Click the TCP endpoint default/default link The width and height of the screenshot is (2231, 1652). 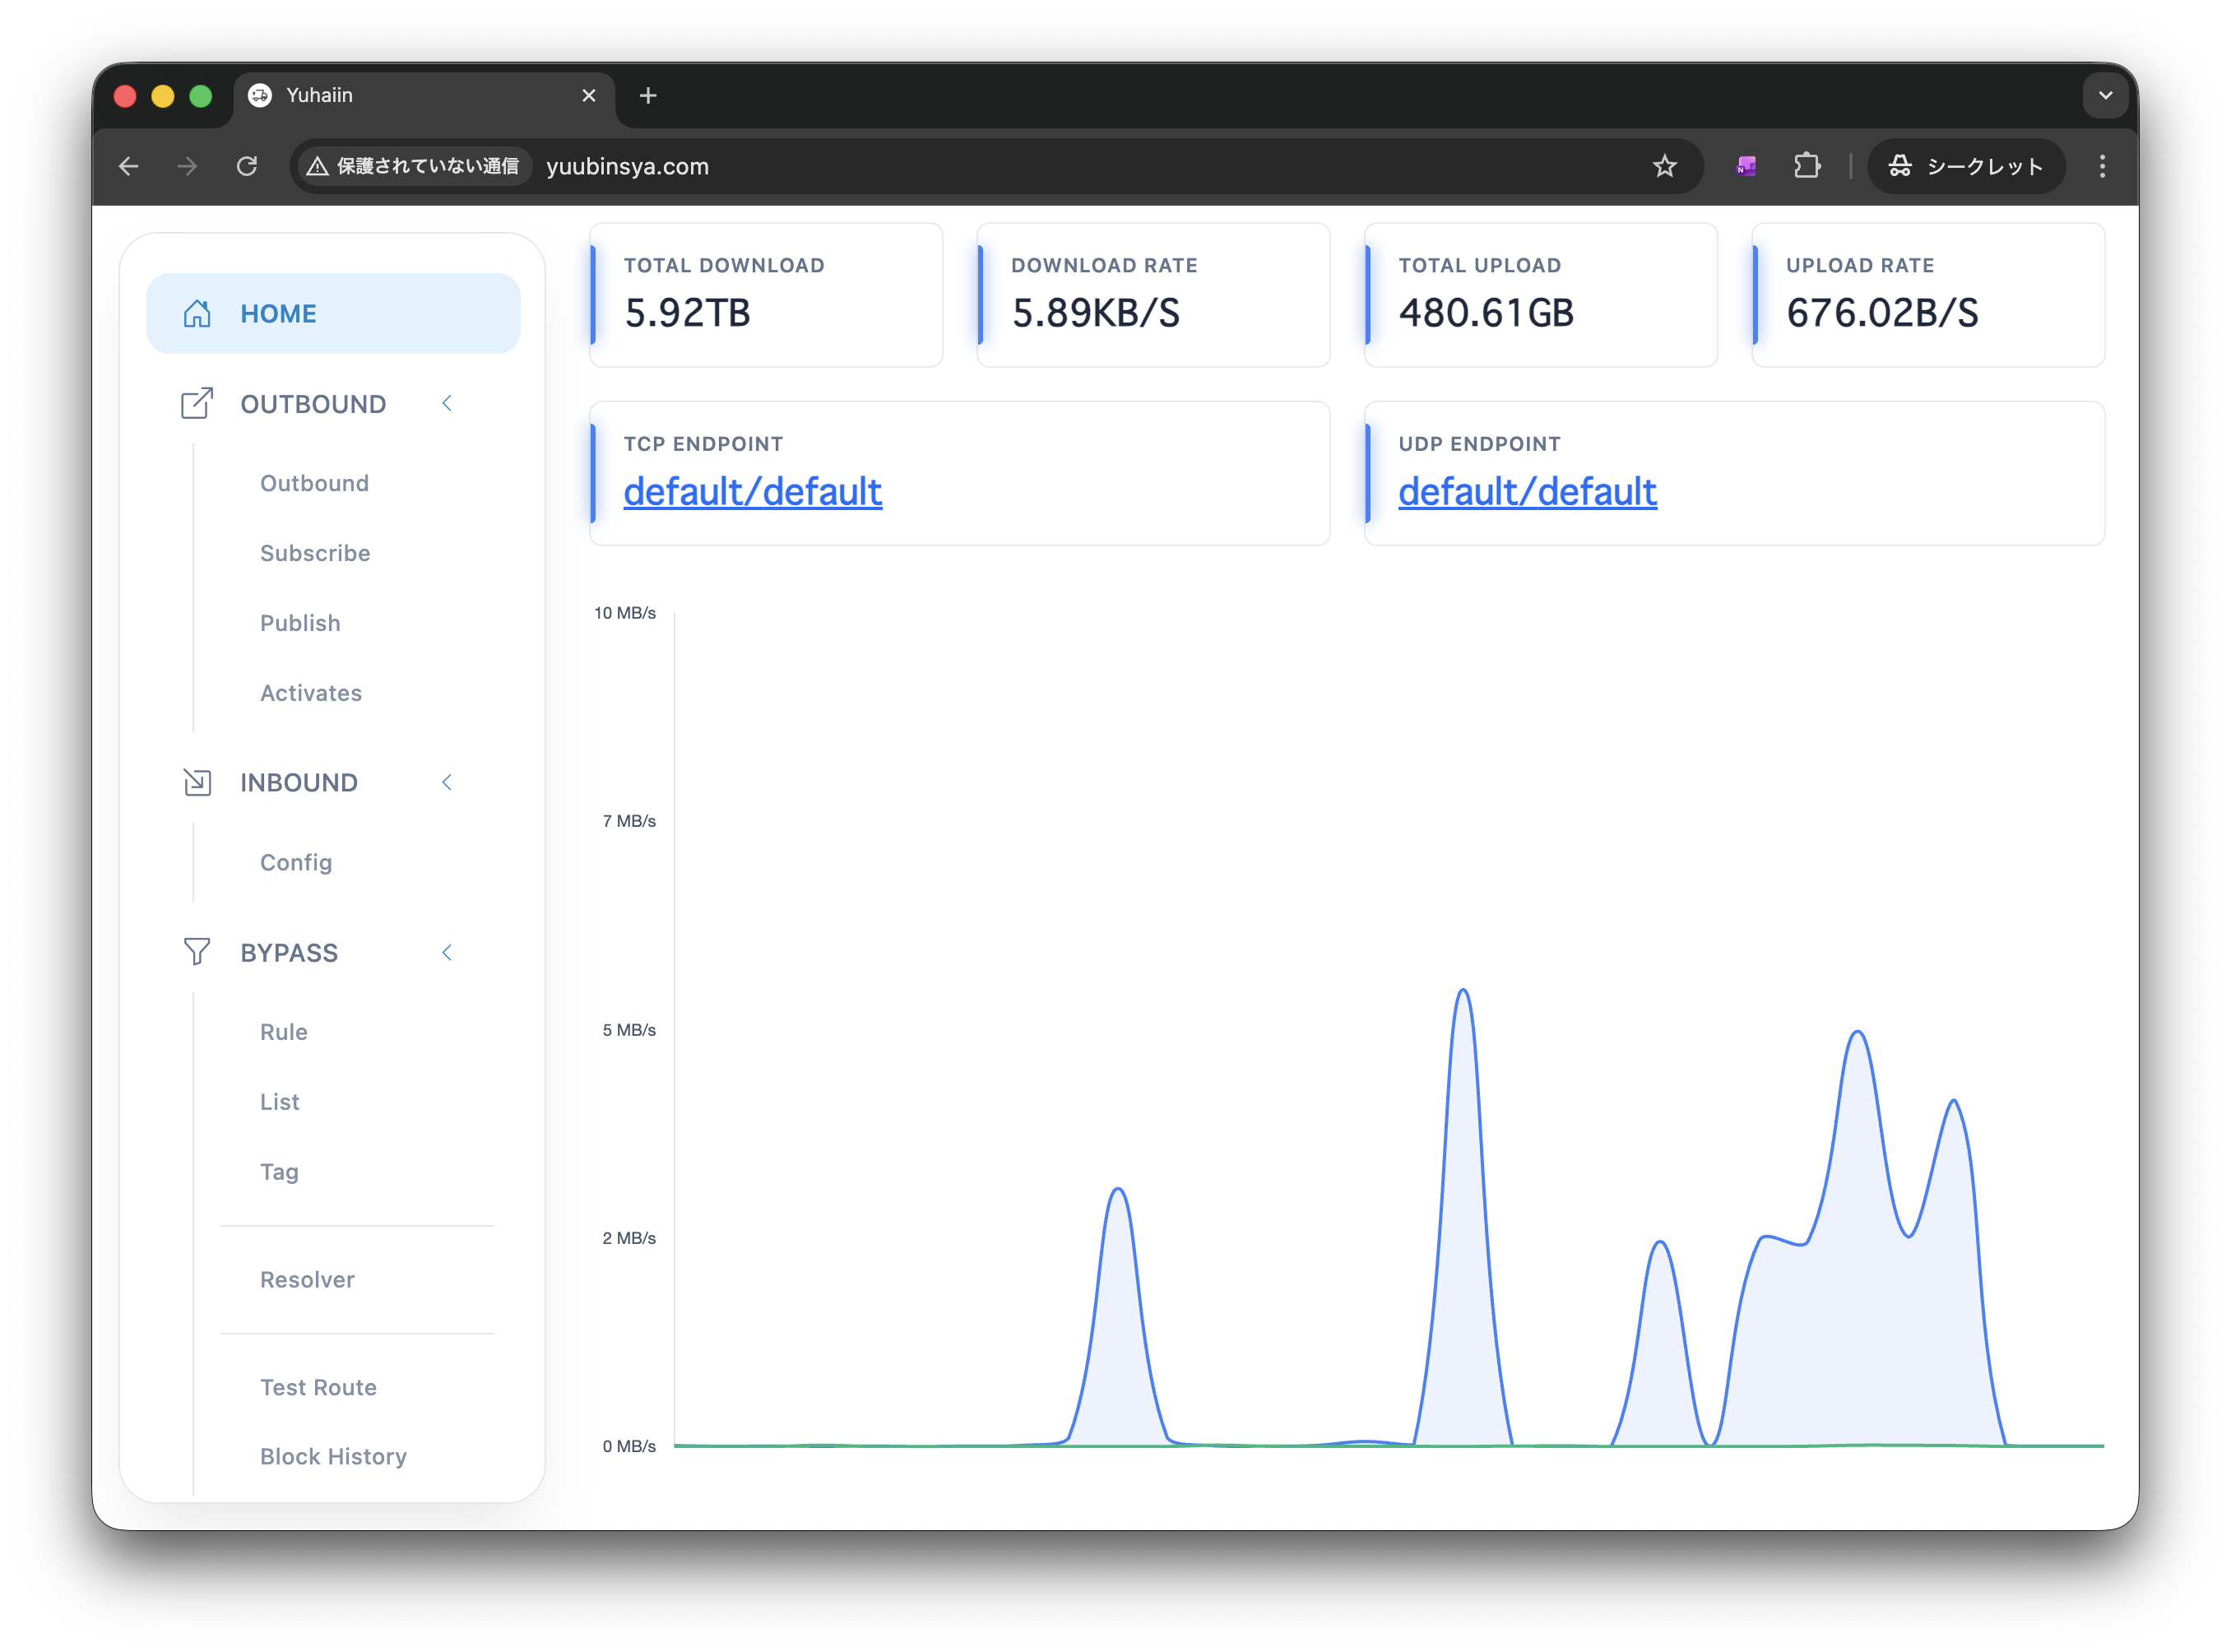pyautogui.click(x=752, y=492)
